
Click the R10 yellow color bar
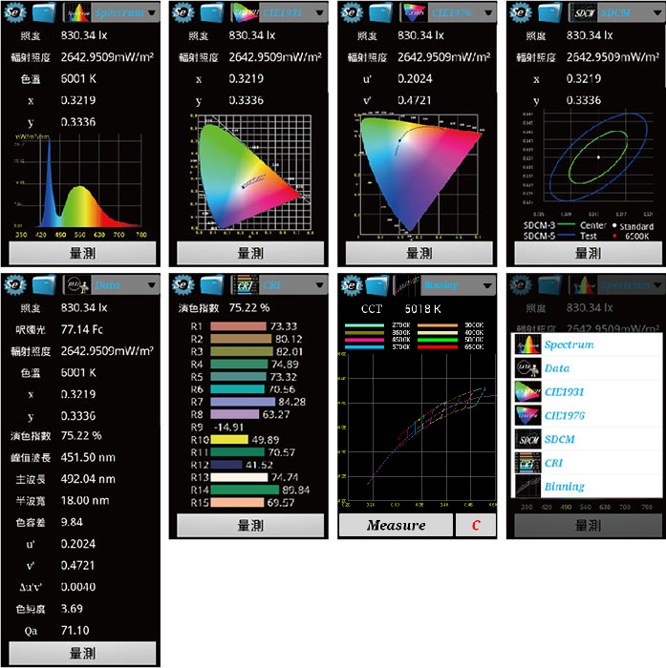point(229,440)
